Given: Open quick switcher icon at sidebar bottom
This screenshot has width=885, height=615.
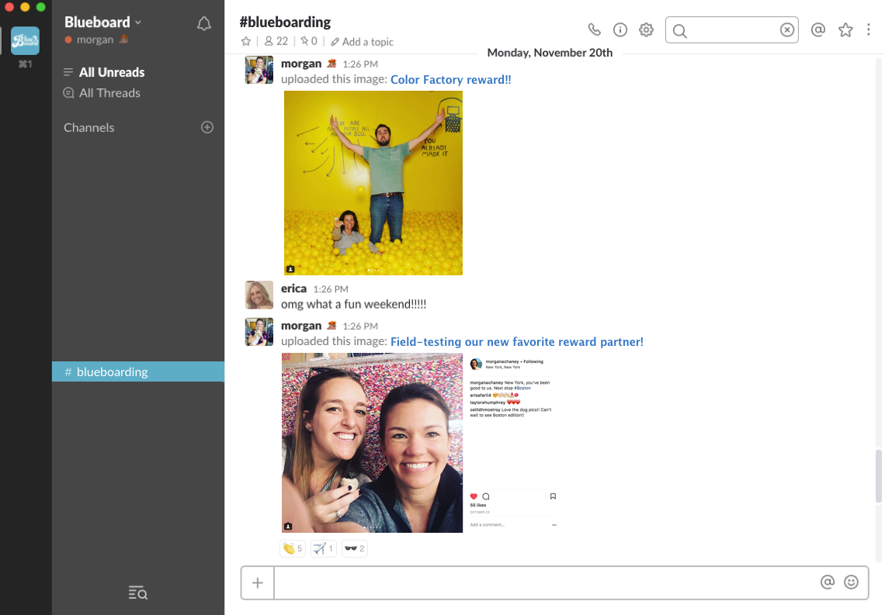Looking at the screenshot, I should (x=137, y=593).
